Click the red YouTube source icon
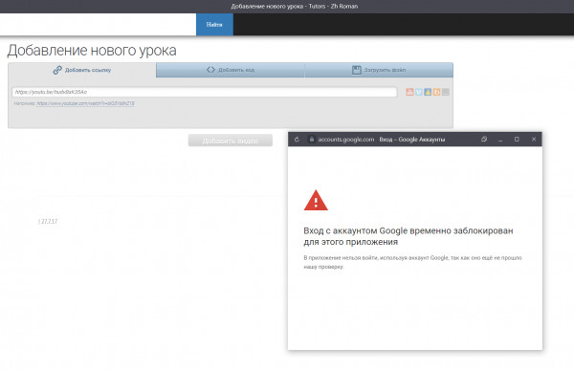Image resolution: width=574 pixels, height=371 pixels. pyautogui.click(x=409, y=92)
